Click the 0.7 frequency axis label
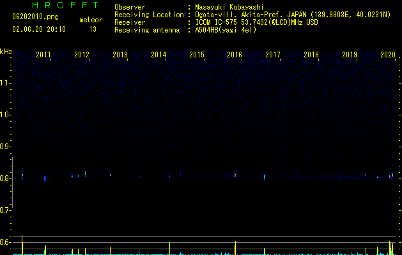The image size is (402, 255). point(5,210)
